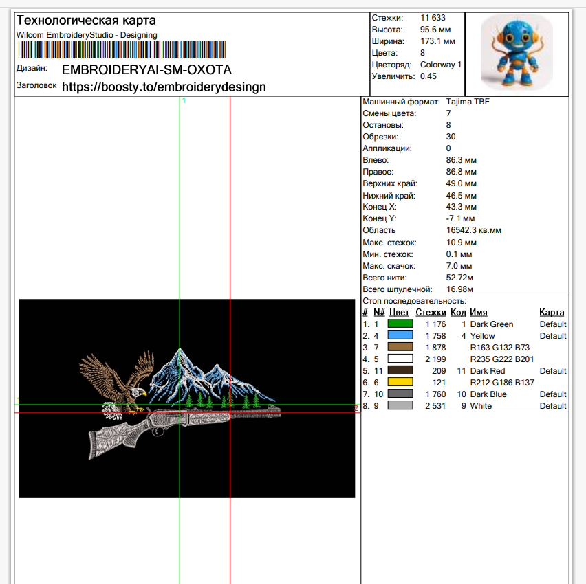This screenshot has width=586, height=584.
Task: Click the 'Технологическая карта' title
Action: pos(86,20)
